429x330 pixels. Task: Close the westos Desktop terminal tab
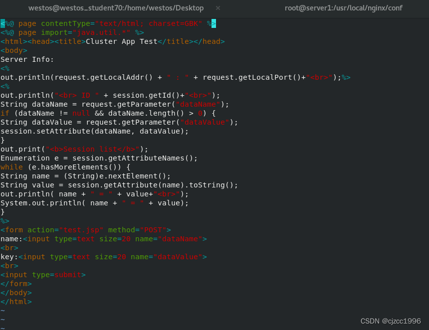pyautogui.click(x=217, y=8)
